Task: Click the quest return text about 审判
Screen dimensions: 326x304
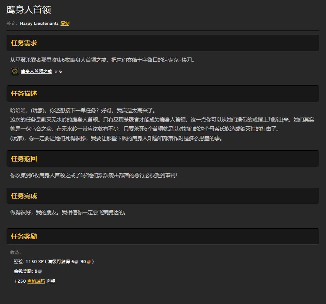Action: (94, 176)
